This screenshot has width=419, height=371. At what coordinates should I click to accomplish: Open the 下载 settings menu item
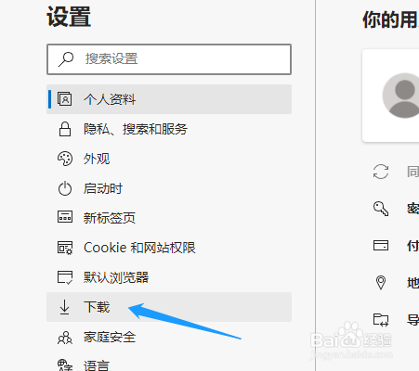[169, 307]
